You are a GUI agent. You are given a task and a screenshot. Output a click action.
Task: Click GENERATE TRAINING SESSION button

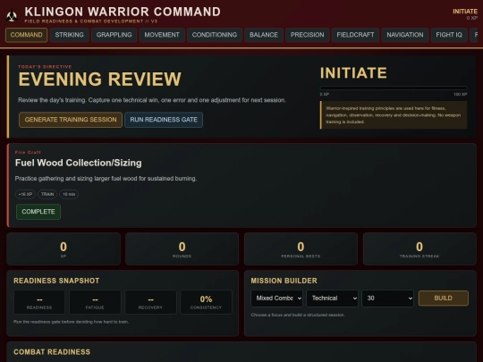point(71,120)
